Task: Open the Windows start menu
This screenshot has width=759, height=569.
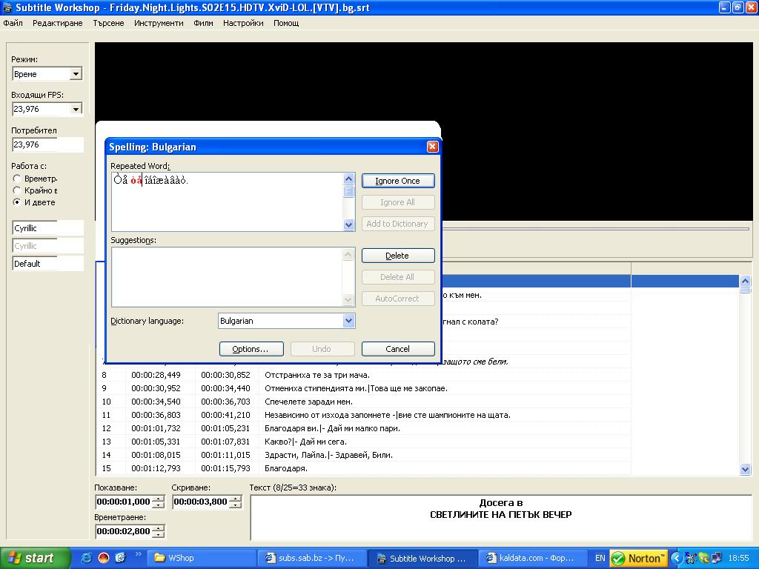Action: [x=35, y=558]
